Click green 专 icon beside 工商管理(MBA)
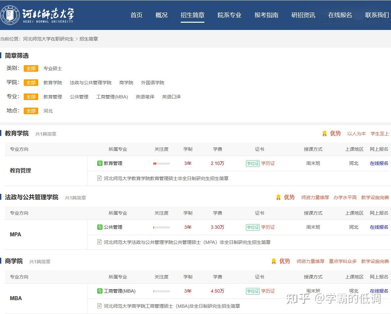The width and height of the screenshot is (391, 314). (100, 291)
